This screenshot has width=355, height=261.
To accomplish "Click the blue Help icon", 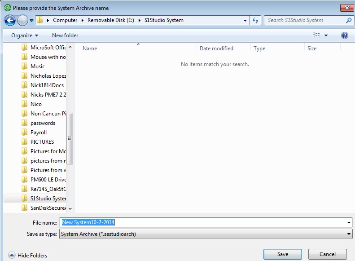I will pyautogui.click(x=344, y=35).
